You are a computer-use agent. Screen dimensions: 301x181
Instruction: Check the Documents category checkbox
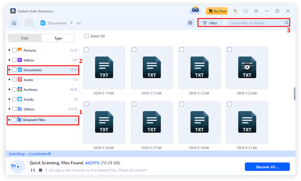pyautogui.click(x=14, y=70)
